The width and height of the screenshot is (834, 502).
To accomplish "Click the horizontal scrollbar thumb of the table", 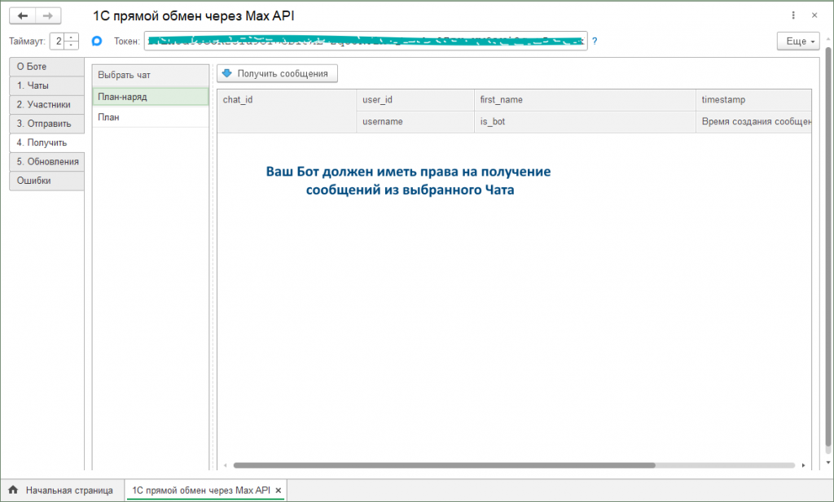I will pyautogui.click(x=444, y=465).
